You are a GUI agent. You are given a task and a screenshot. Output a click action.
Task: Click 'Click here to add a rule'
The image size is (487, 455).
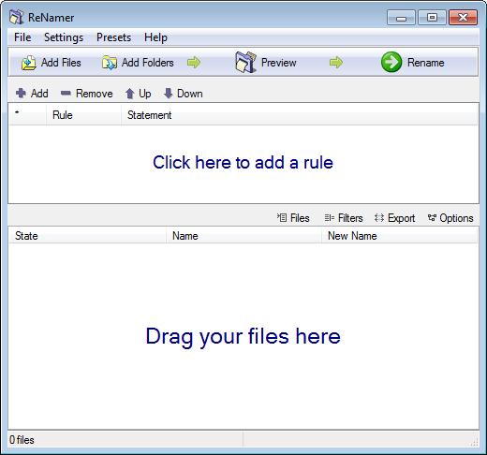click(x=243, y=163)
